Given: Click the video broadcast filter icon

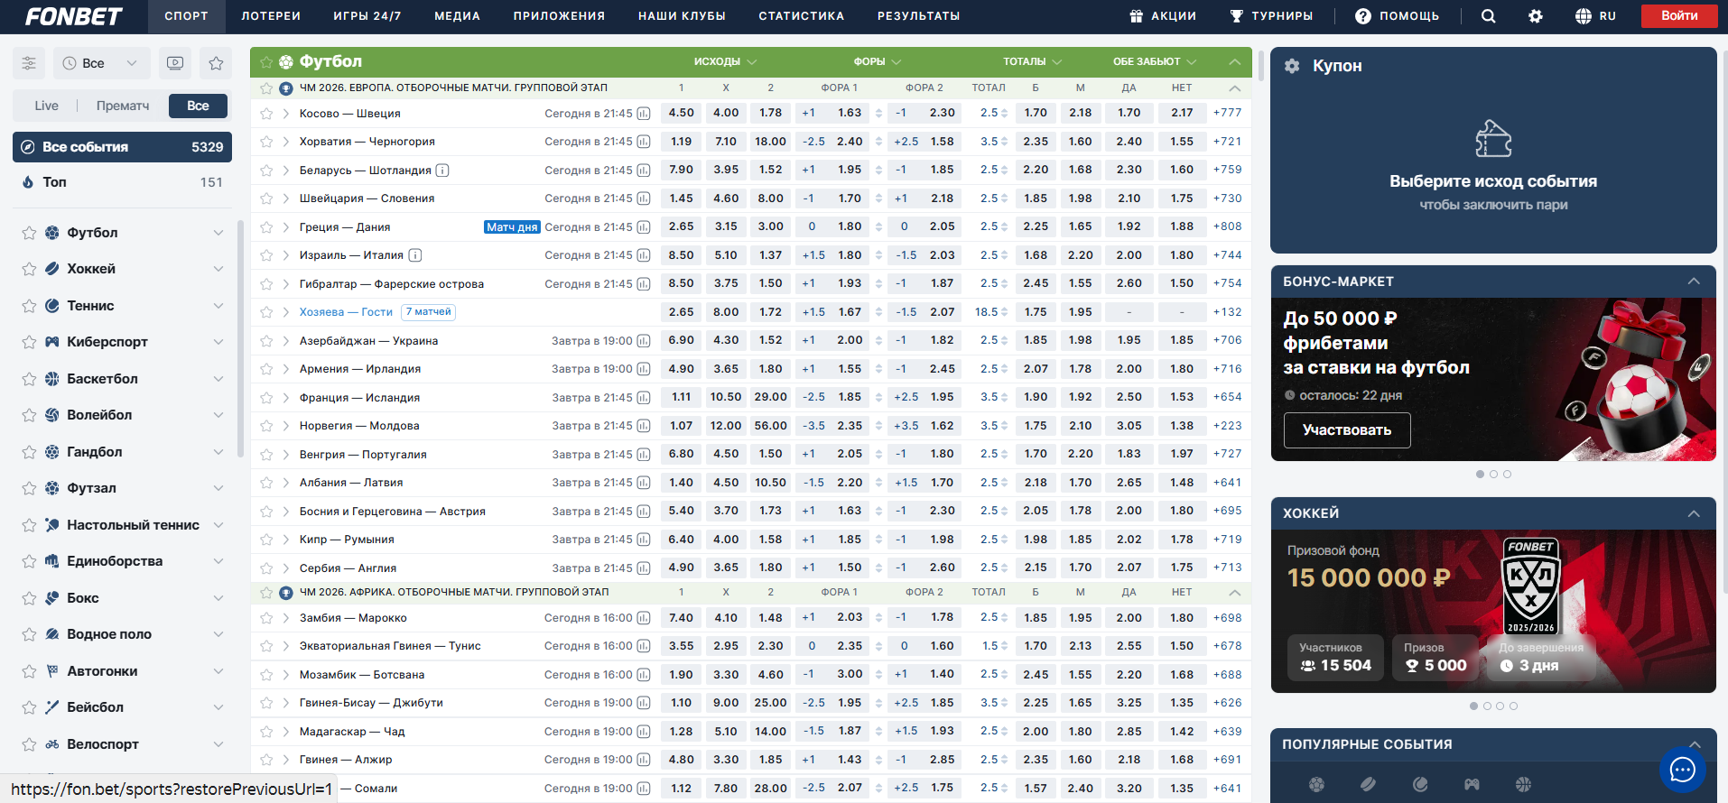Looking at the screenshot, I should (175, 63).
